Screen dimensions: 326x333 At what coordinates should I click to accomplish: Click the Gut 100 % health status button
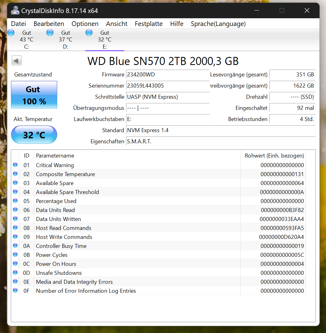tap(34, 95)
